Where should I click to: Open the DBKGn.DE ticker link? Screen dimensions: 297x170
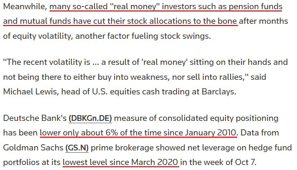(90, 118)
